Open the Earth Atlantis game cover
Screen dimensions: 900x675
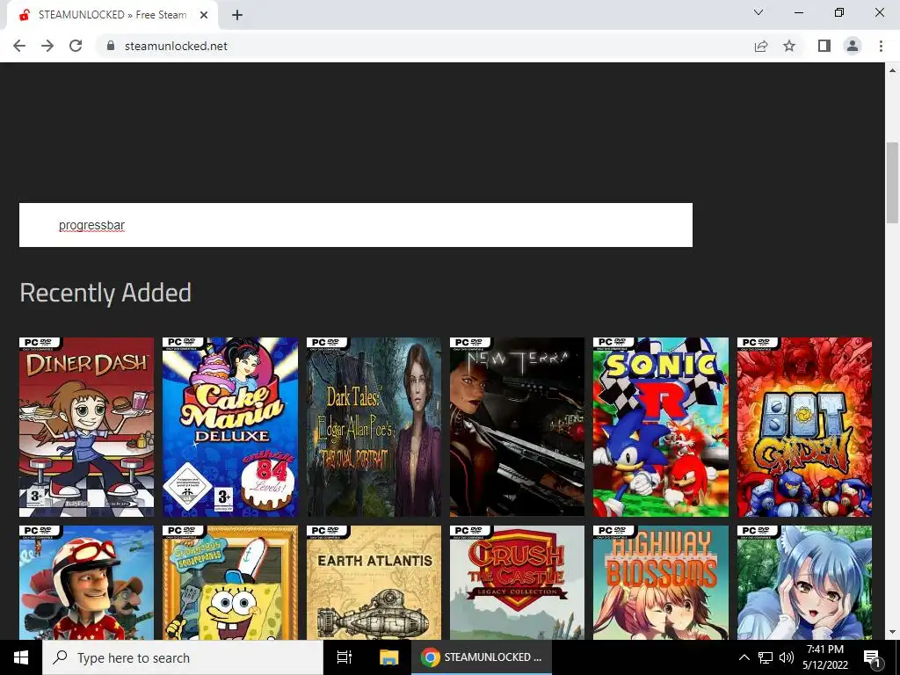tap(374, 583)
